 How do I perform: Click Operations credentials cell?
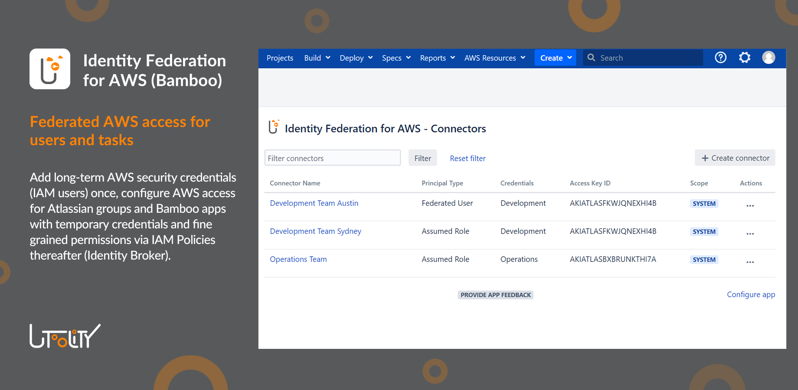(x=519, y=259)
